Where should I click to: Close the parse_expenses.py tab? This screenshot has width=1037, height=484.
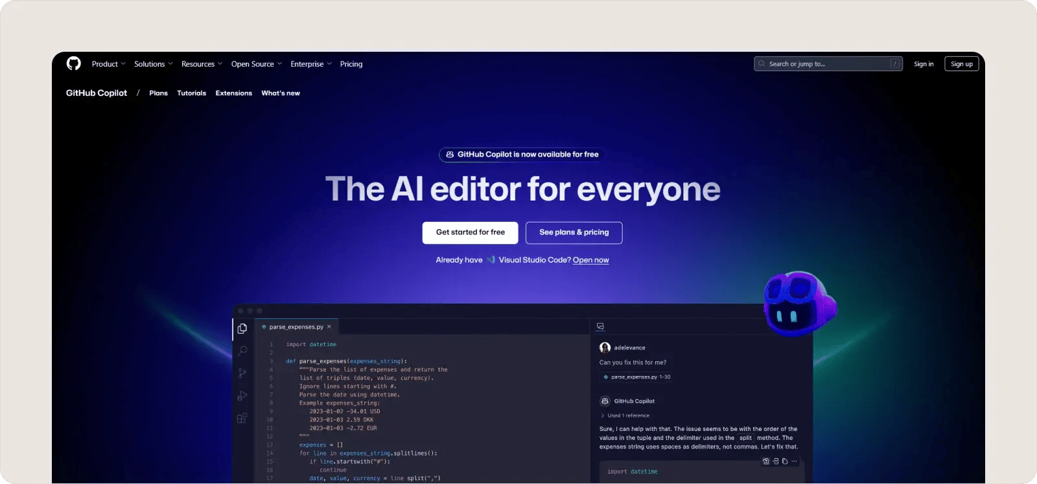tap(329, 327)
